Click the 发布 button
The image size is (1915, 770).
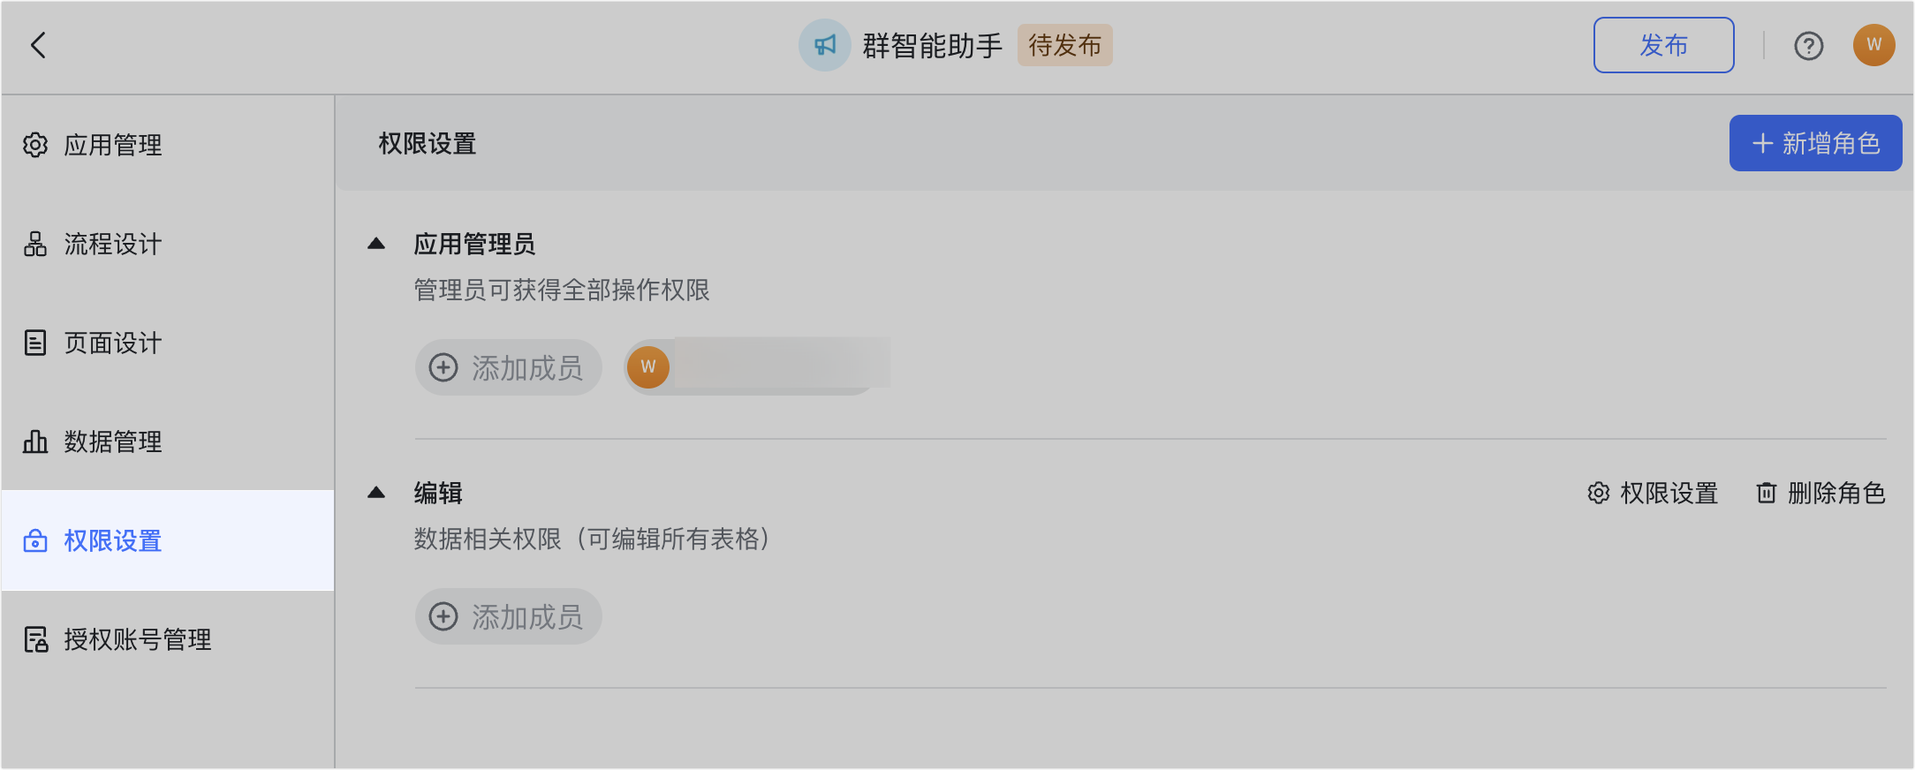pos(1663,45)
